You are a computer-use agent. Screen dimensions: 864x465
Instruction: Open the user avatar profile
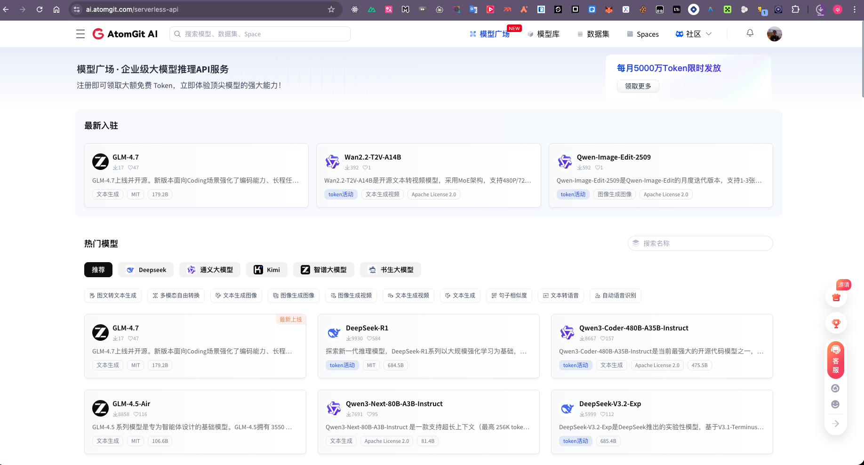tap(774, 34)
